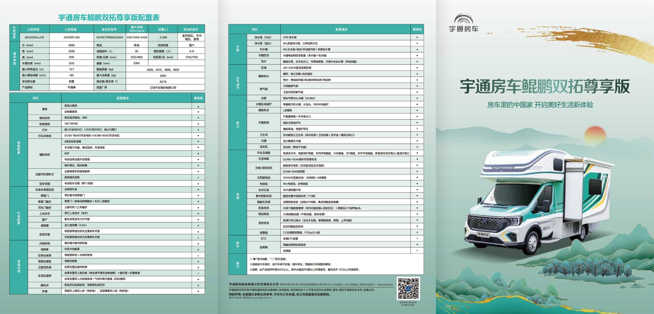Click the QR code image

pyautogui.click(x=408, y=288)
